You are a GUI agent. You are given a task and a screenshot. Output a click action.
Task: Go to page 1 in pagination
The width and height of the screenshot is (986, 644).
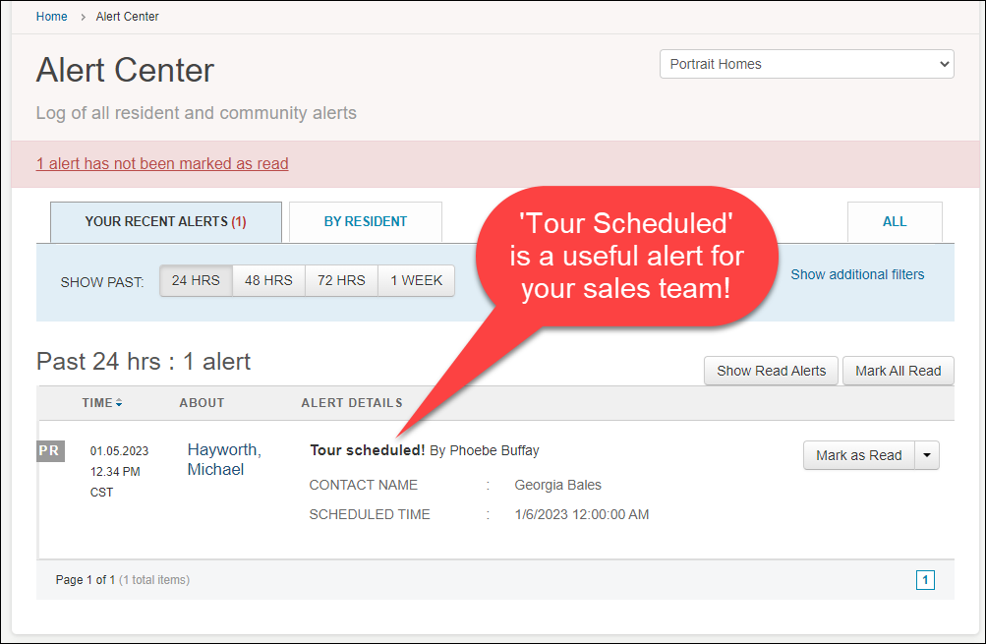tap(925, 580)
